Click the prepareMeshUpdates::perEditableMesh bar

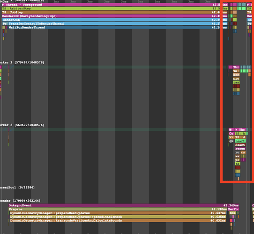click(118, 217)
